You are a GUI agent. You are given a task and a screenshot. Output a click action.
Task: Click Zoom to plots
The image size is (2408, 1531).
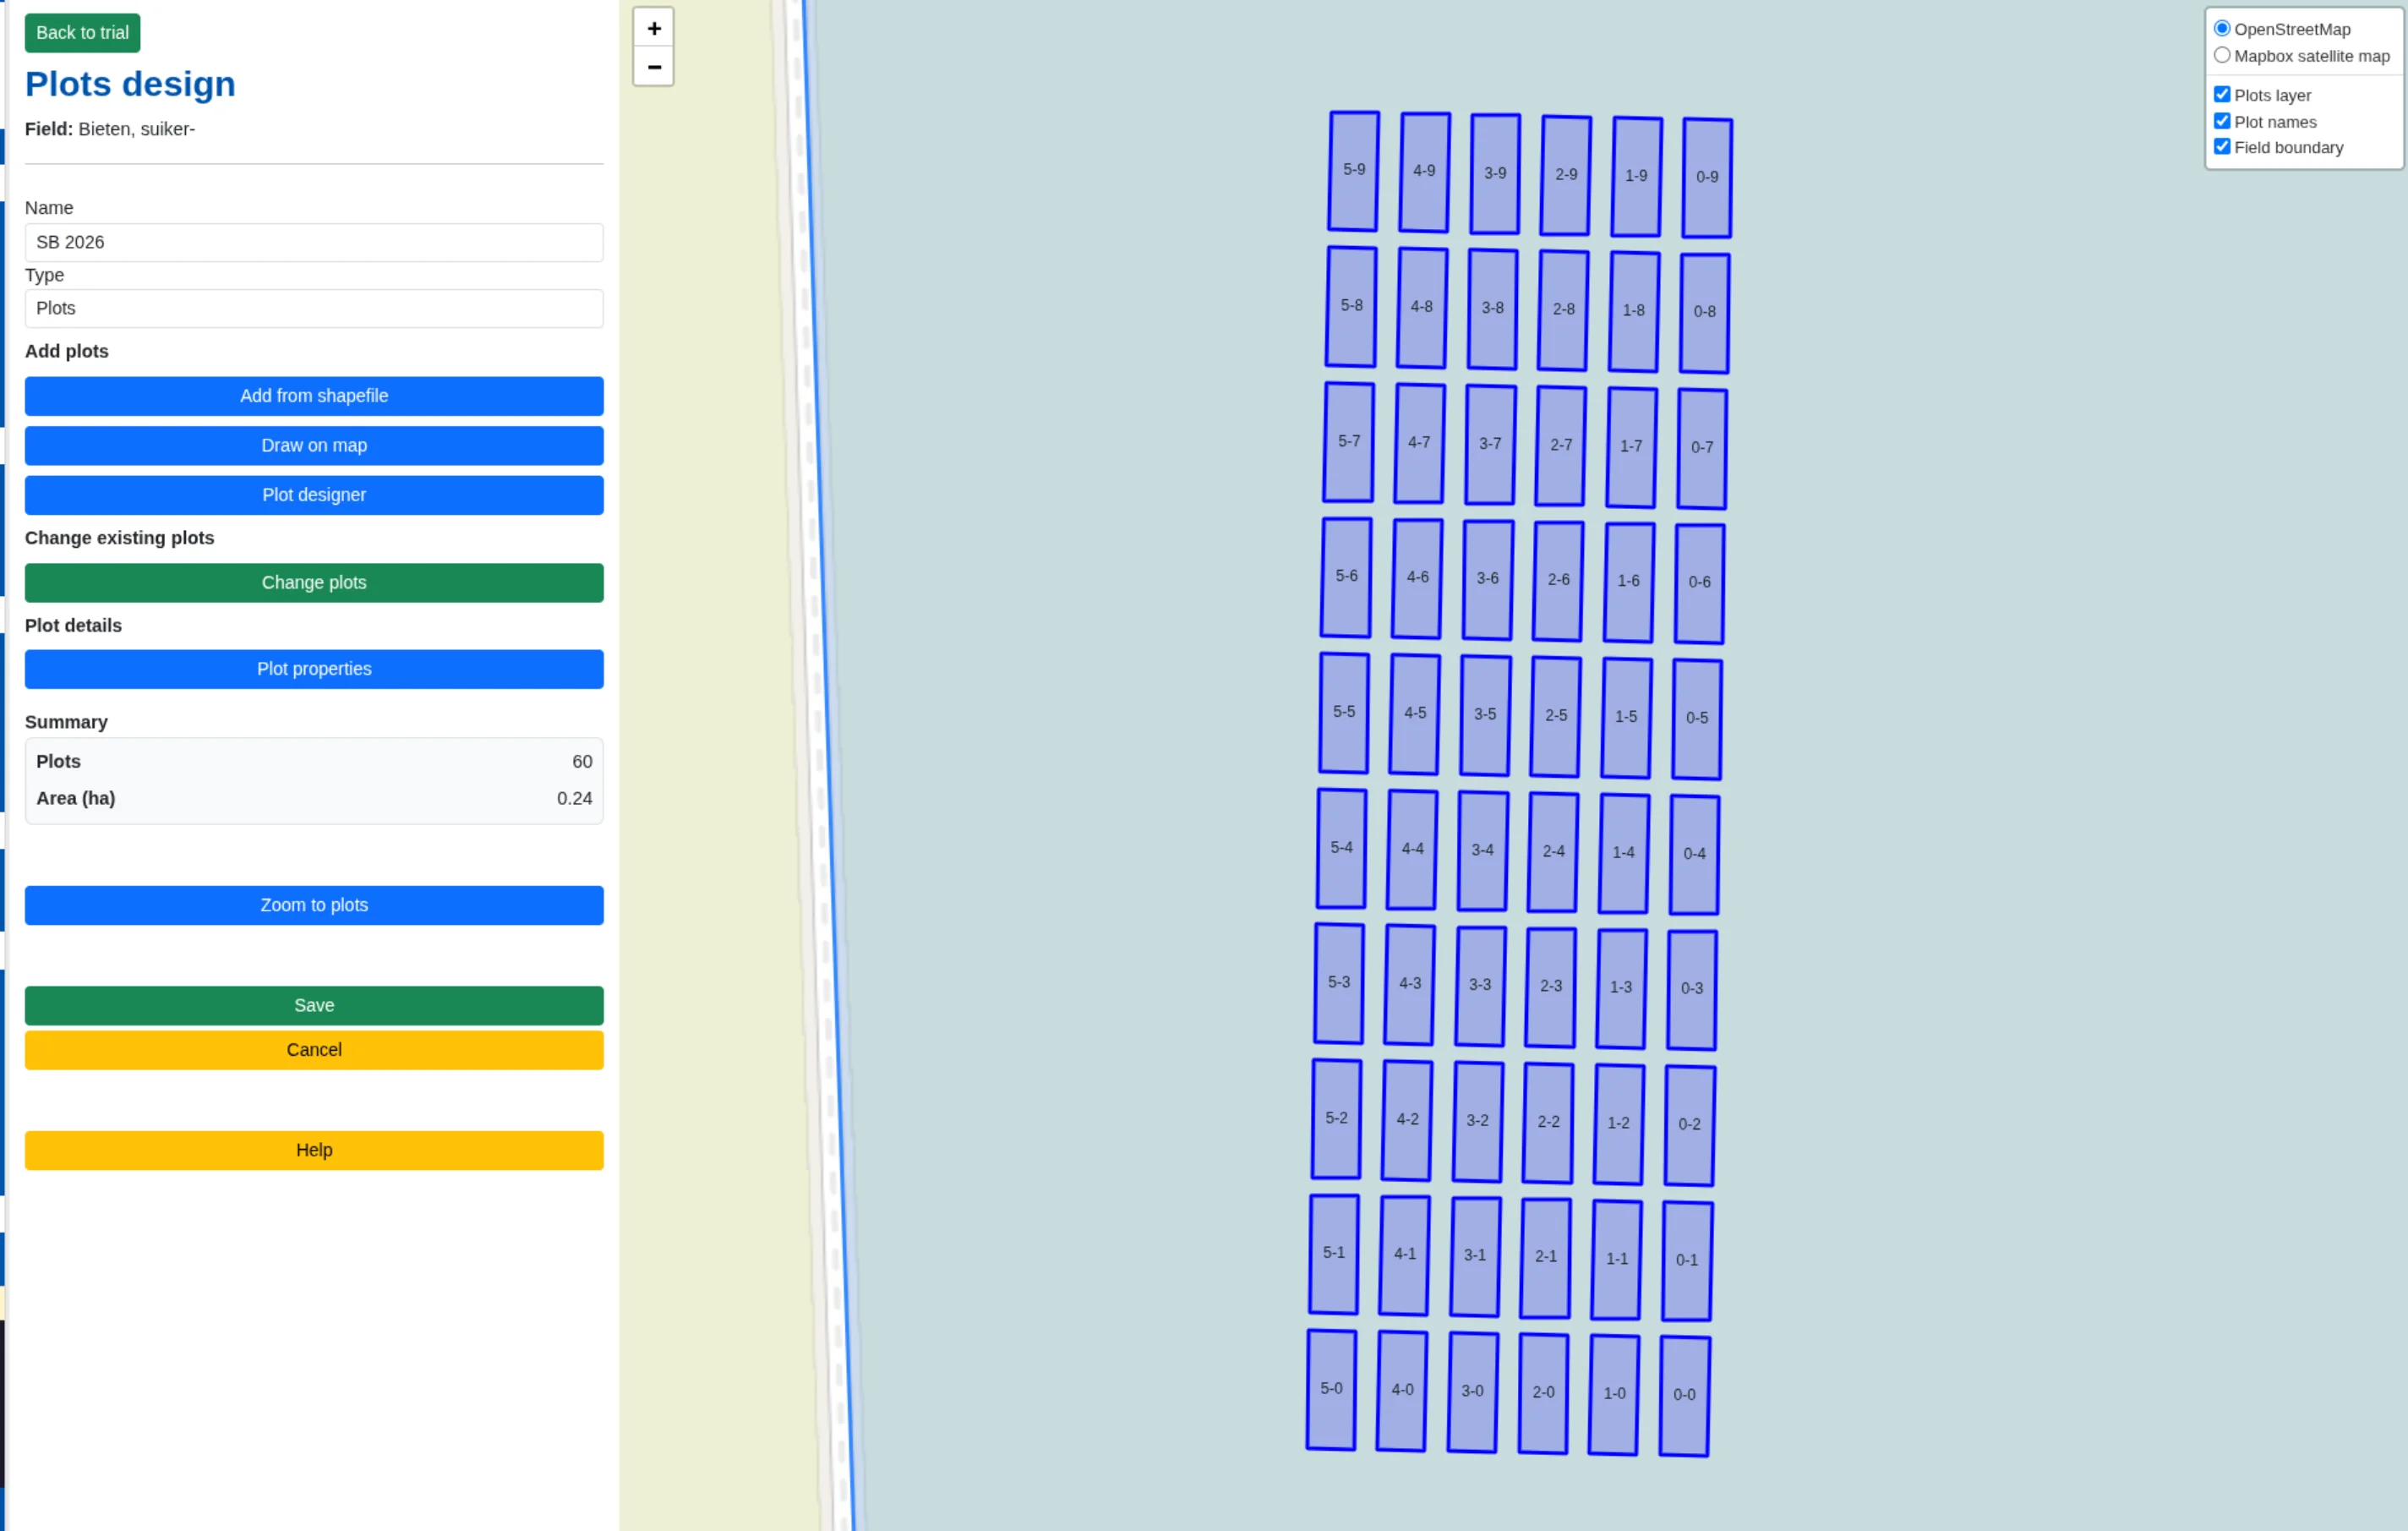[x=314, y=905]
